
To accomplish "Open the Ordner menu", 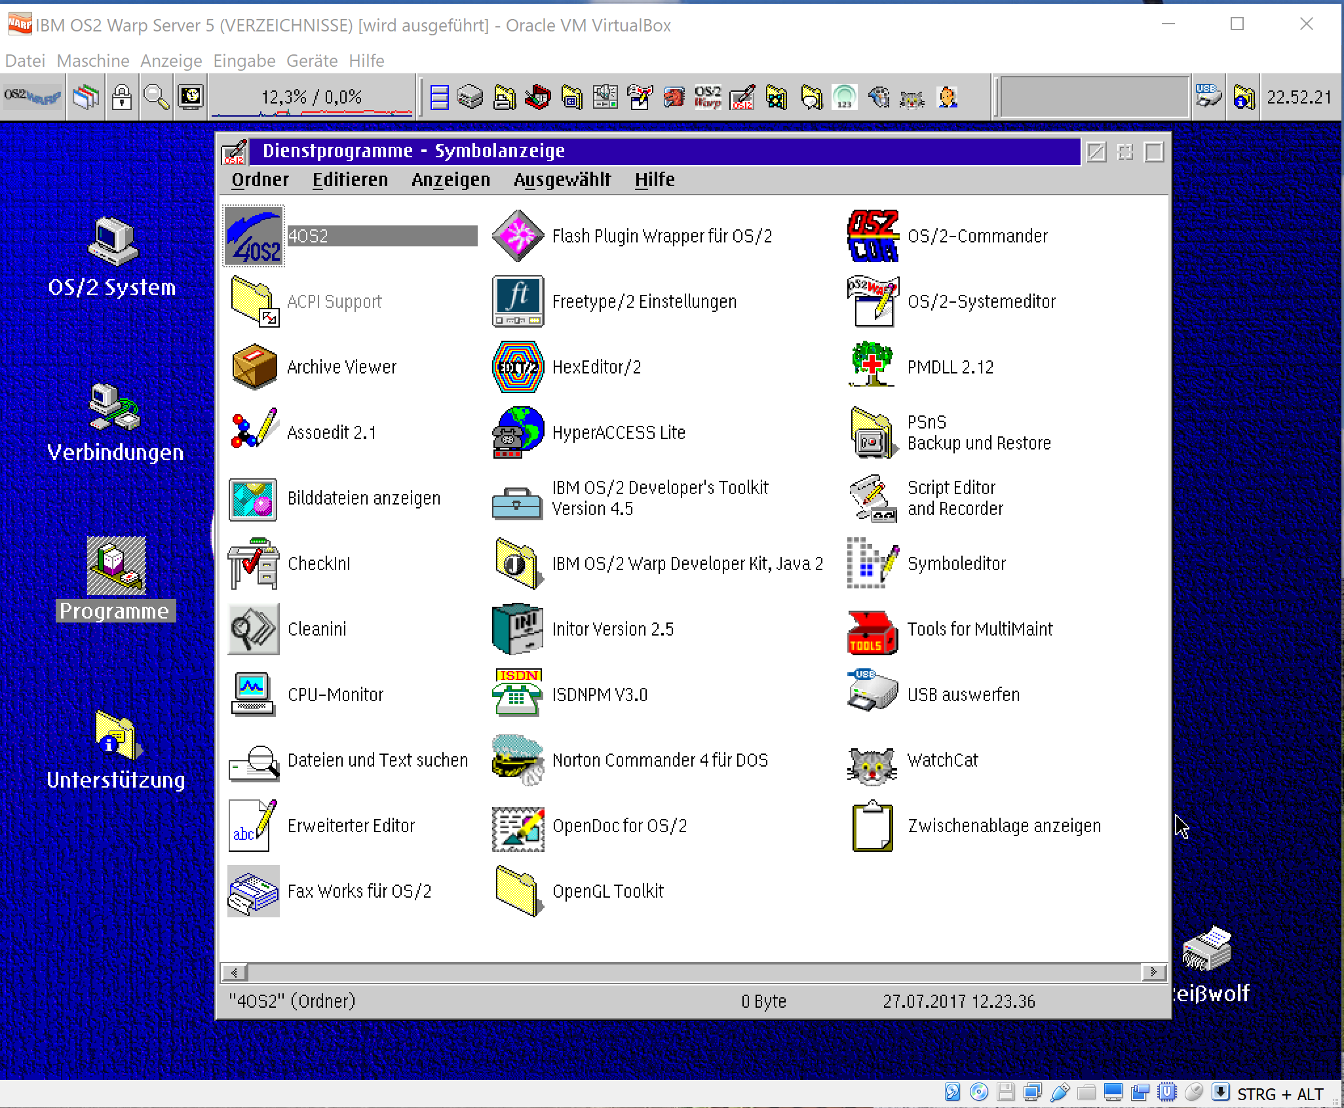I will coord(260,180).
